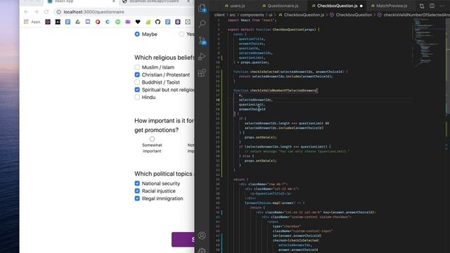
Task: Click the ui breadcrumb segment
Action: point(270,15)
